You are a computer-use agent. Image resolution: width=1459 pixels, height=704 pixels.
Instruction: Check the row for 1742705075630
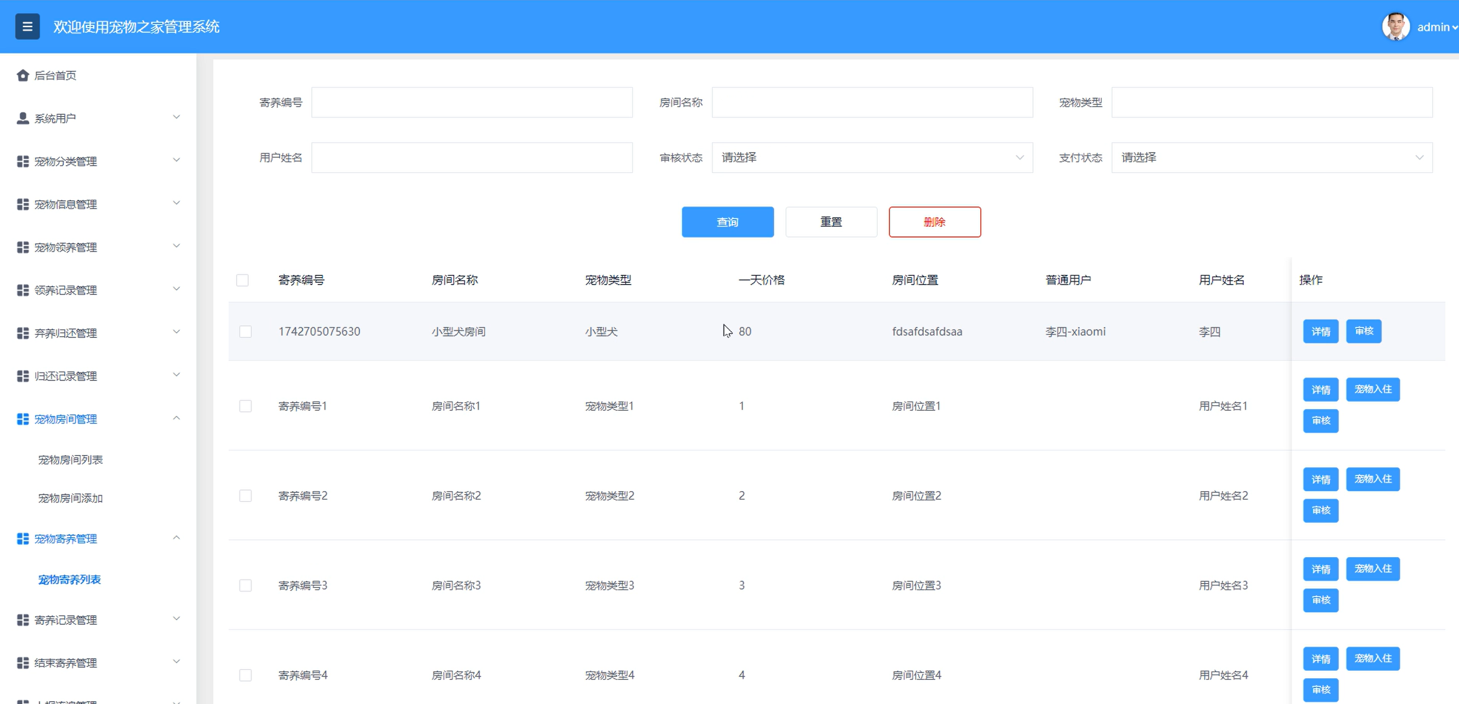pyautogui.click(x=245, y=332)
